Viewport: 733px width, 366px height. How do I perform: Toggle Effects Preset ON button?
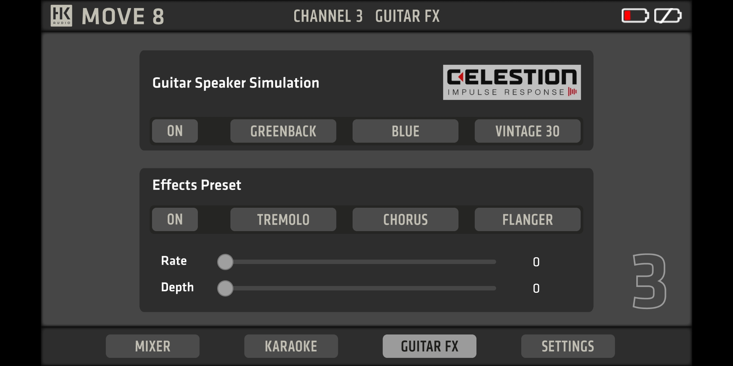tap(175, 220)
